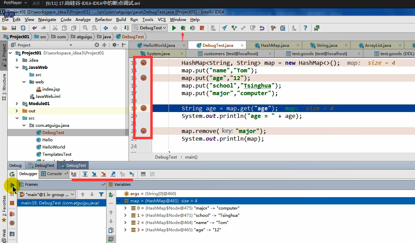Select frame main:19, DebugTest
The image size is (415, 243).
pyautogui.click(x=61, y=203)
